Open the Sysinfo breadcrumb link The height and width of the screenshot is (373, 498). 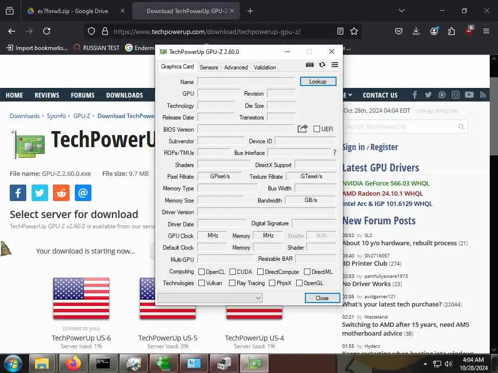pos(56,116)
